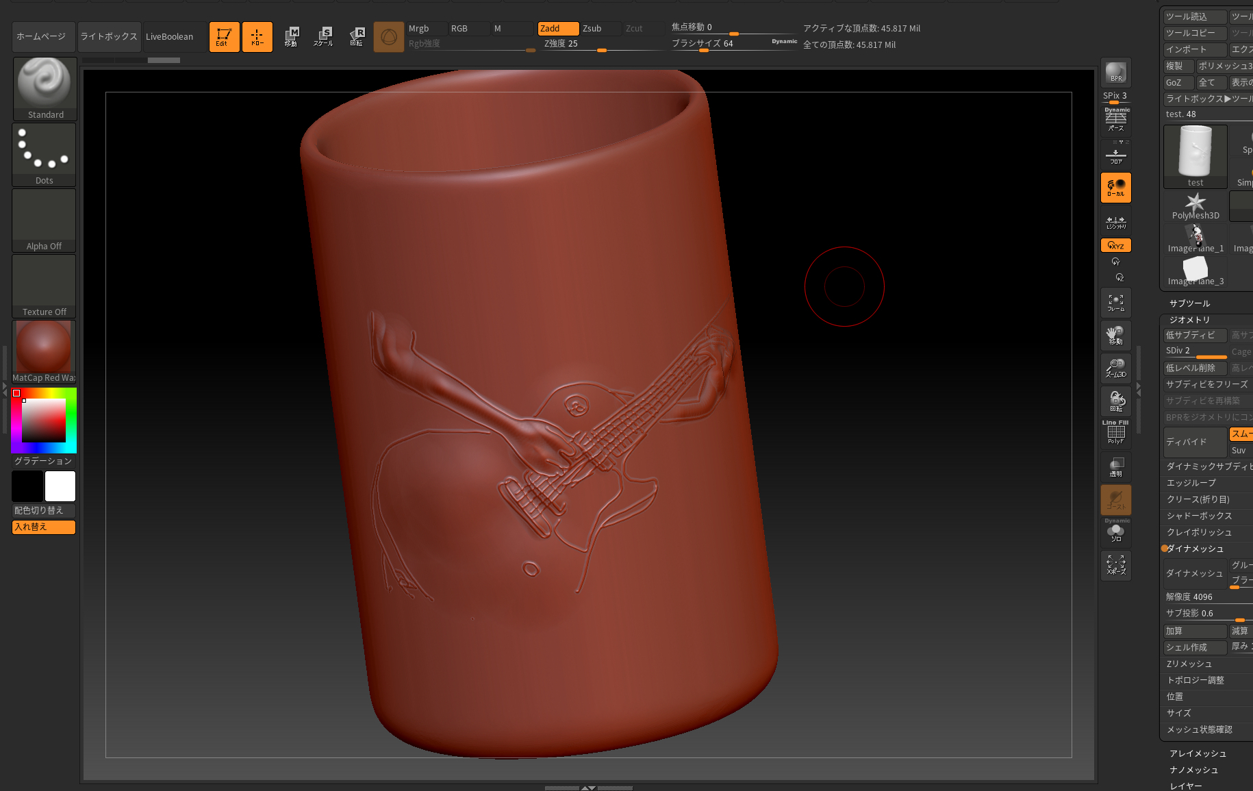Image resolution: width=1253 pixels, height=791 pixels.
Task: Select the Scale (スケール) icon in top toolbar
Action: [x=323, y=37]
